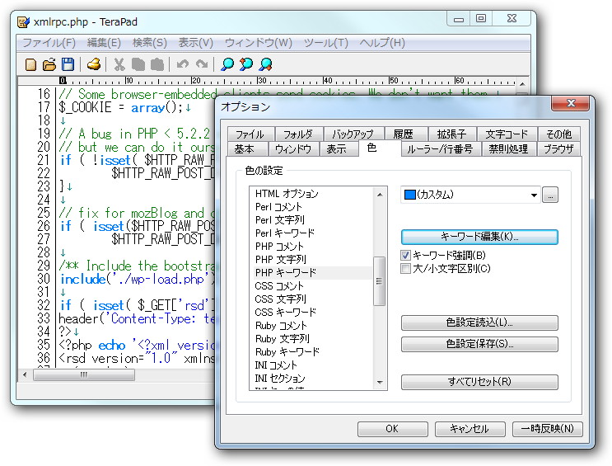The height and width of the screenshot is (466, 612).
Task: Switch to the フォルダ tab
Action: tap(298, 134)
